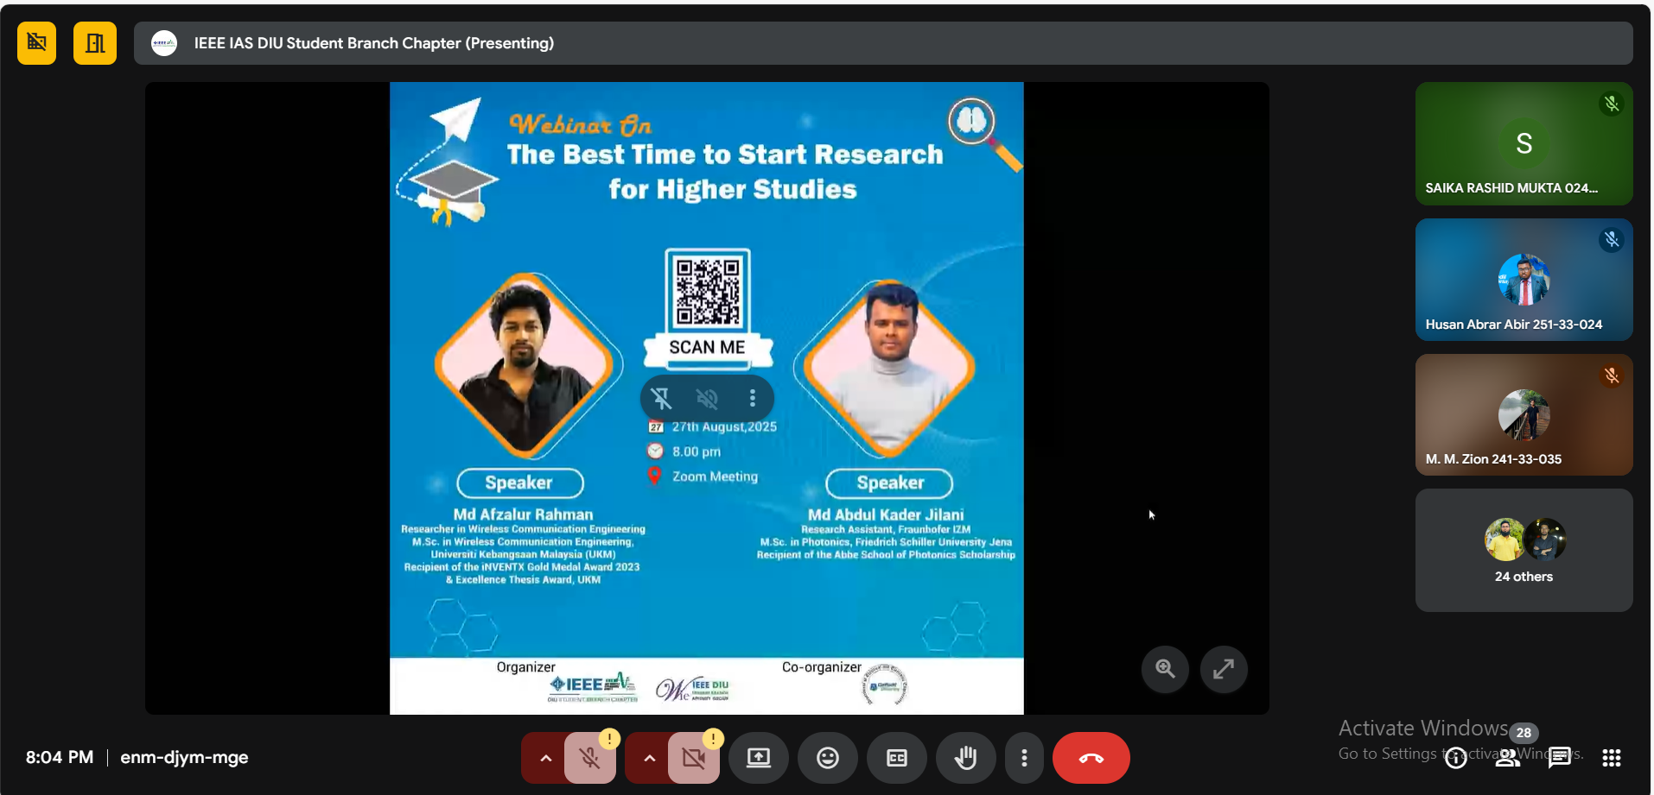
Task: Click the muted mic icon on Saika's tile
Action: pyautogui.click(x=1612, y=104)
